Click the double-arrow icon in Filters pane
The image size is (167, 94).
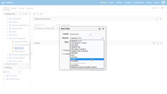pyautogui.click(x=161, y=43)
